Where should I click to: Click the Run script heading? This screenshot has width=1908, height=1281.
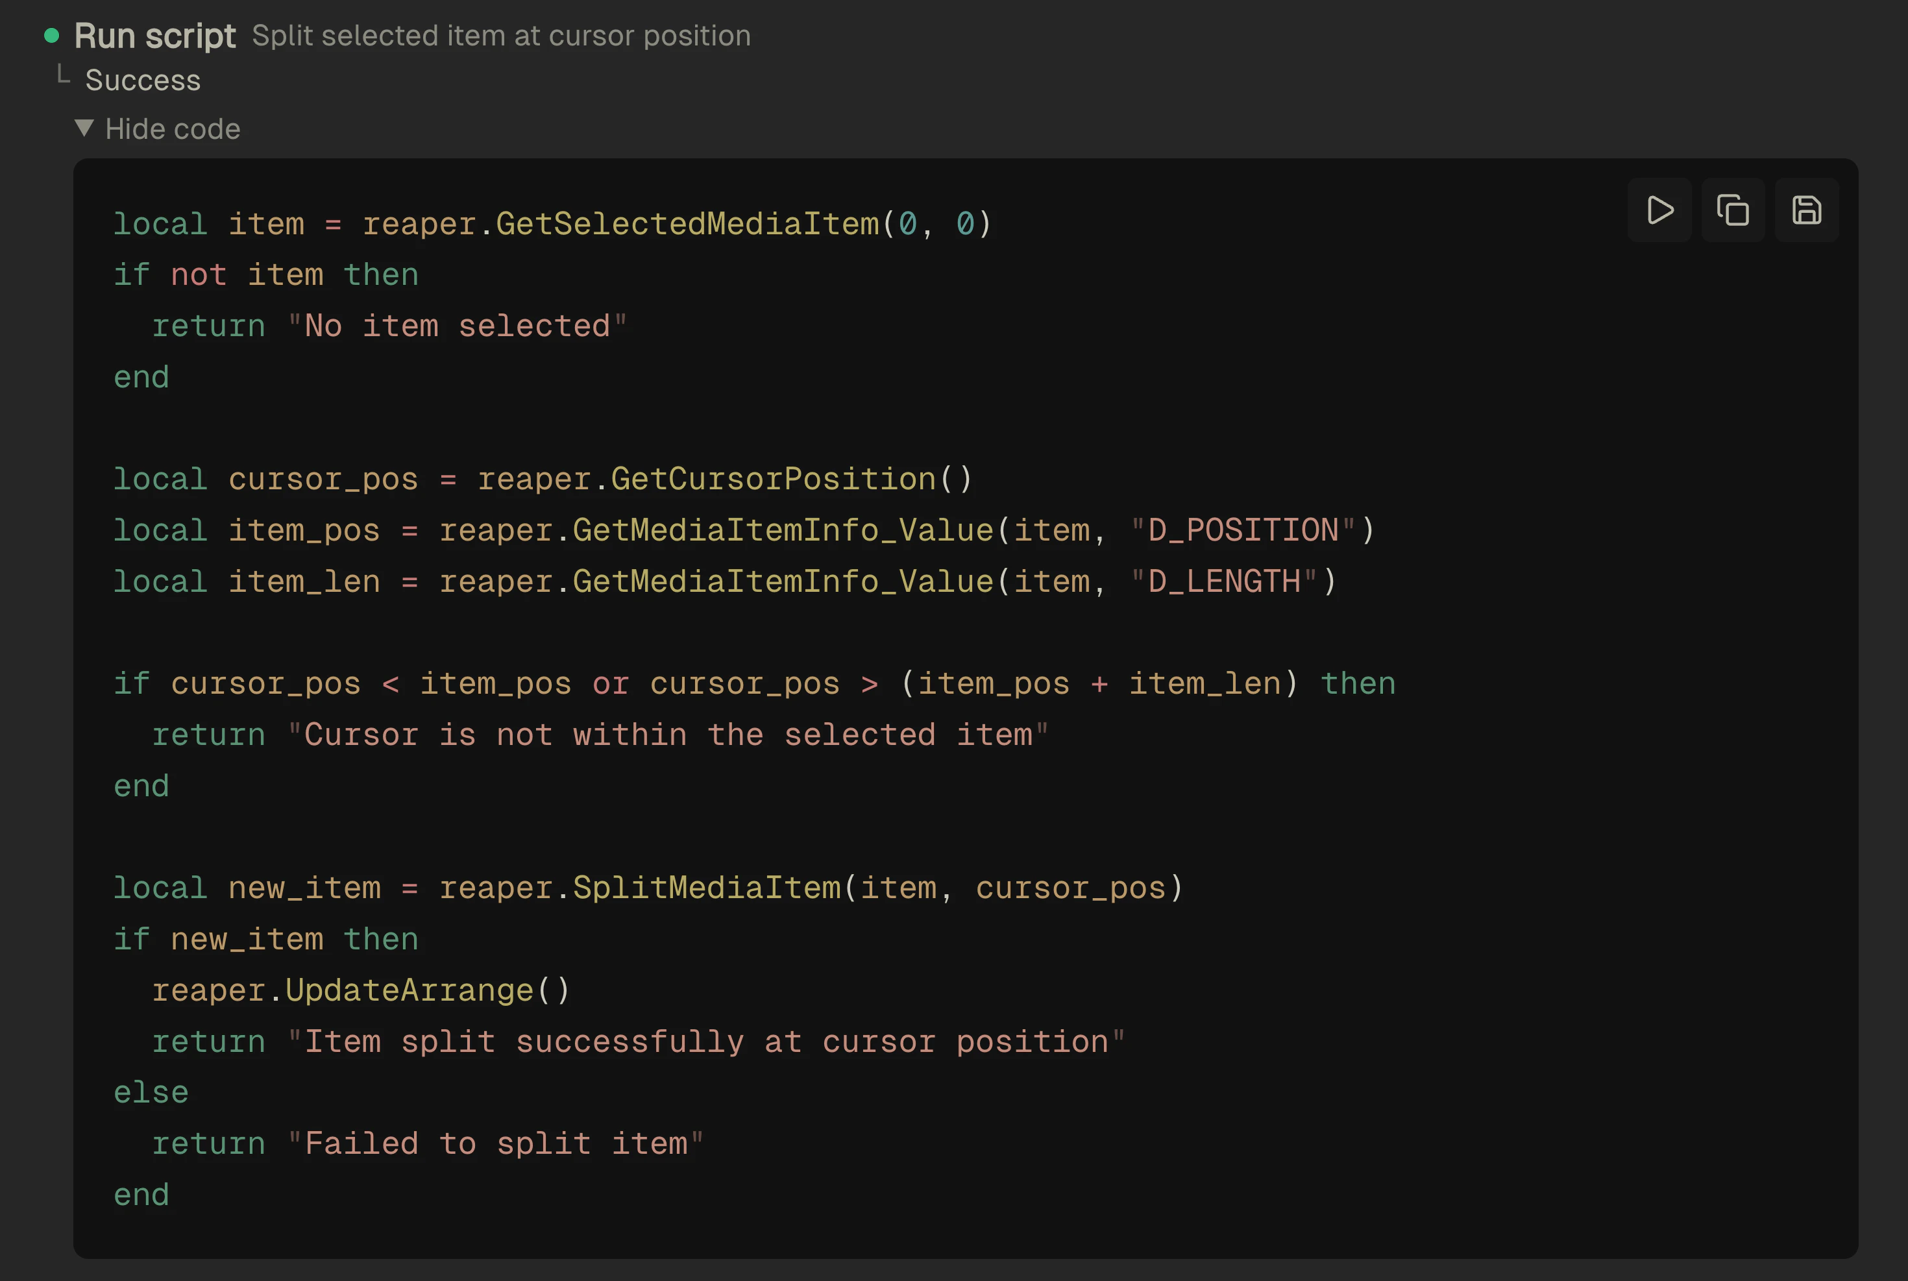point(154,36)
